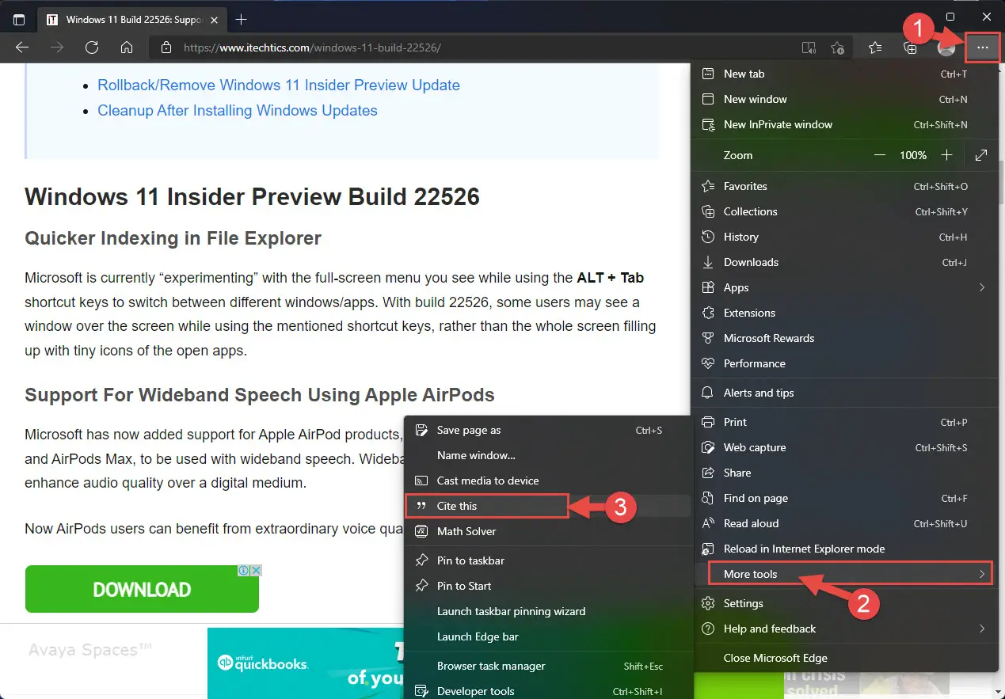Click the QuickBooks ad banner
The width and height of the screenshot is (1005, 699).
click(x=306, y=663)
